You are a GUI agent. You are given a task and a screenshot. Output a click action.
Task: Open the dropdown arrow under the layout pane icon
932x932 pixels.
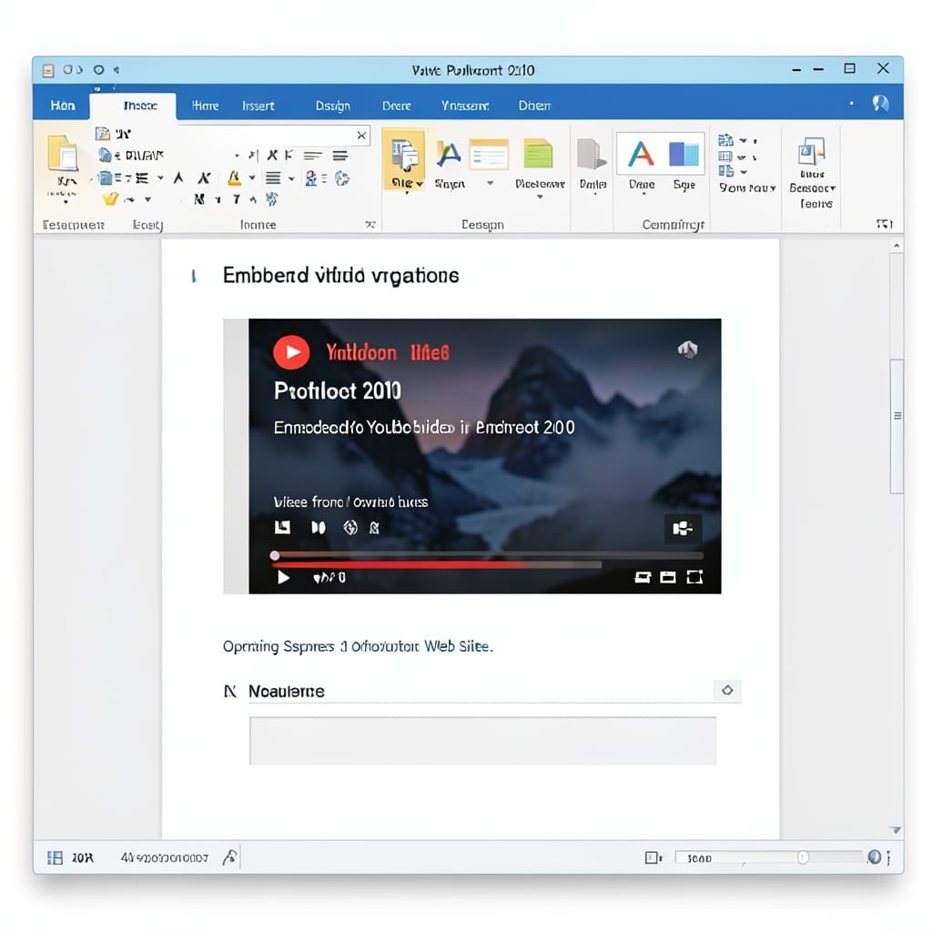(x=491, y=183)
